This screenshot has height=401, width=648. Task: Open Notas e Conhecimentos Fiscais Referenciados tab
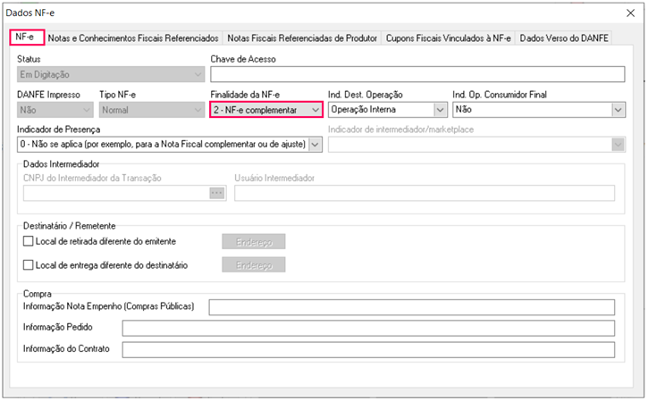tap(133, 38)
